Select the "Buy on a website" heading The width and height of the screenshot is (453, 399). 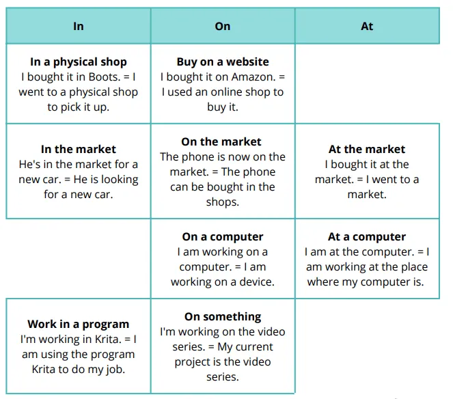tap(223, 61)
